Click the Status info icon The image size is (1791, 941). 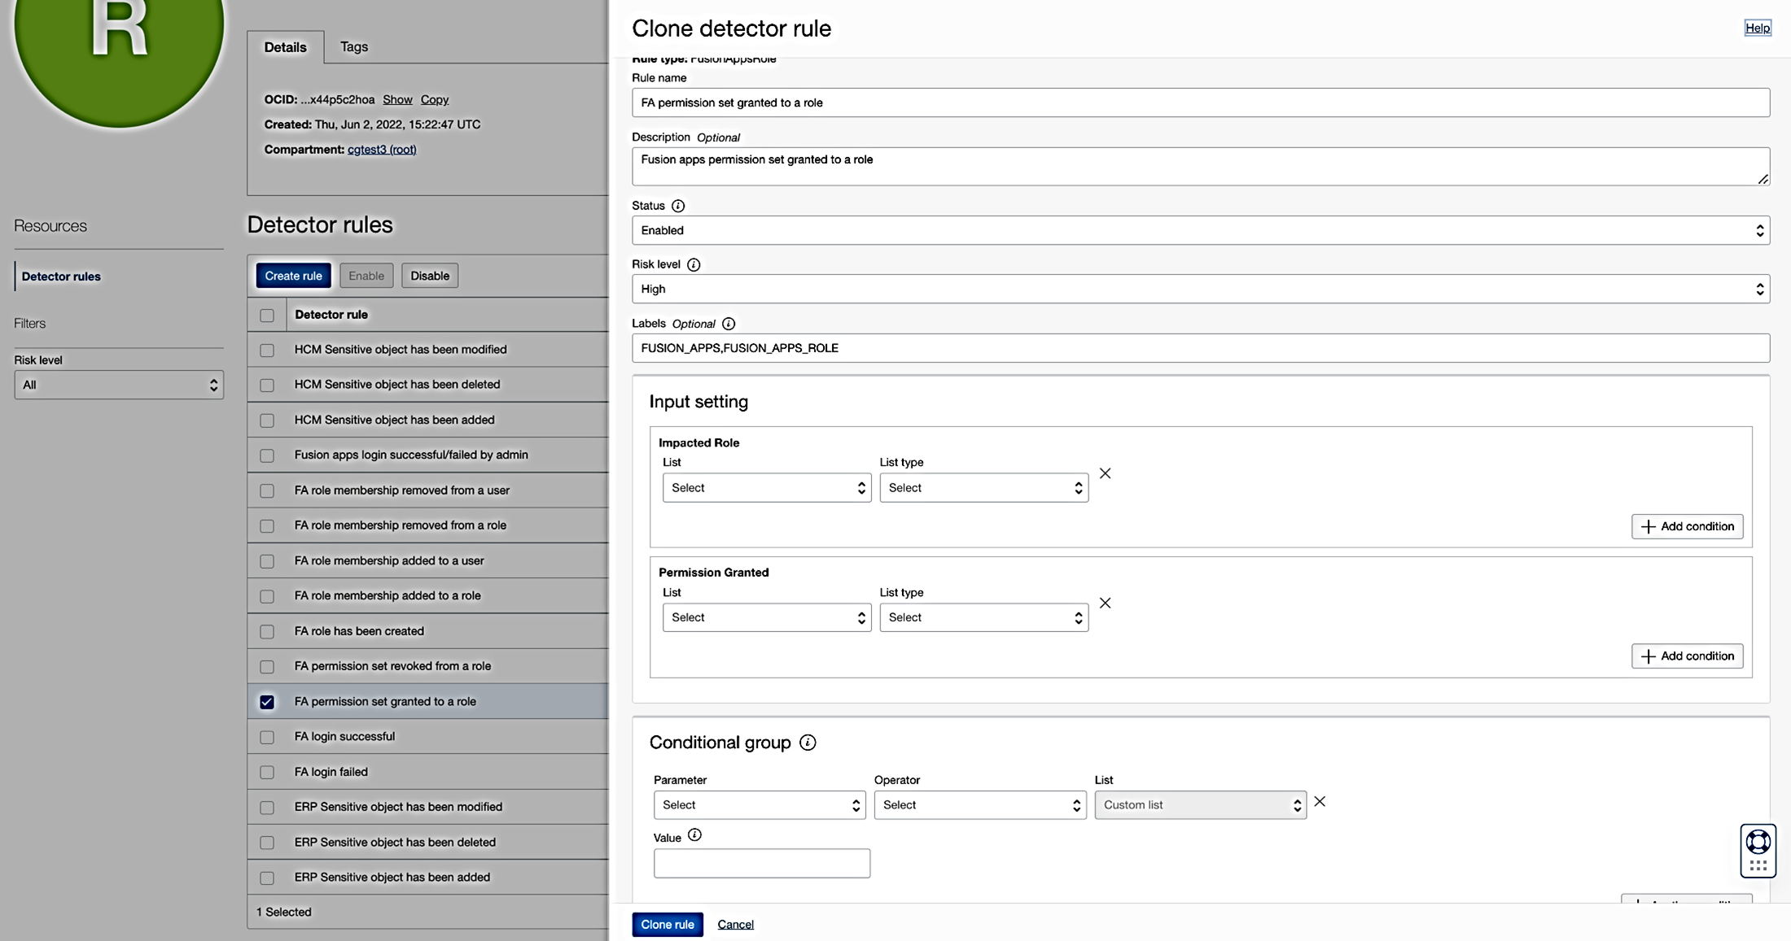(678, 206)
